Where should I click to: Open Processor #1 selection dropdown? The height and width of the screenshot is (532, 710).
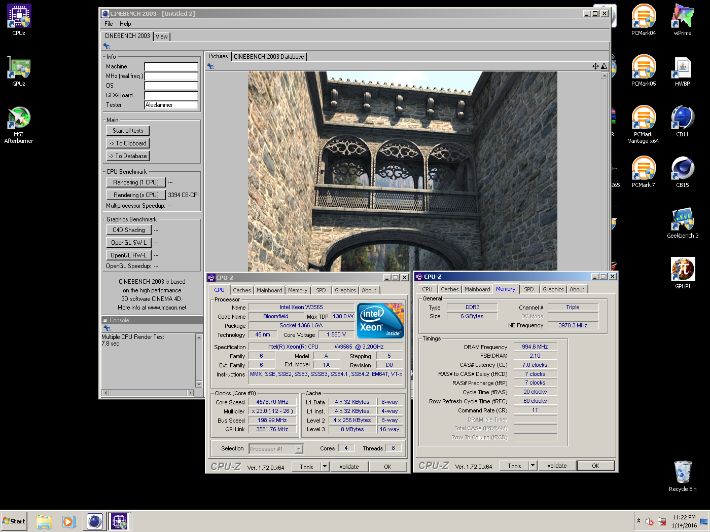tap(299, 449)
